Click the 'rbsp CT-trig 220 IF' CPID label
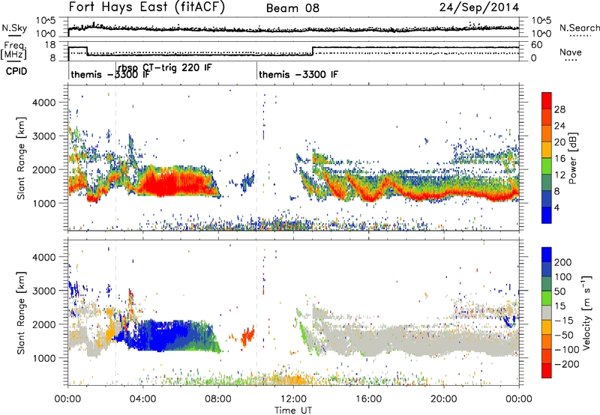 tap(164, 67)
